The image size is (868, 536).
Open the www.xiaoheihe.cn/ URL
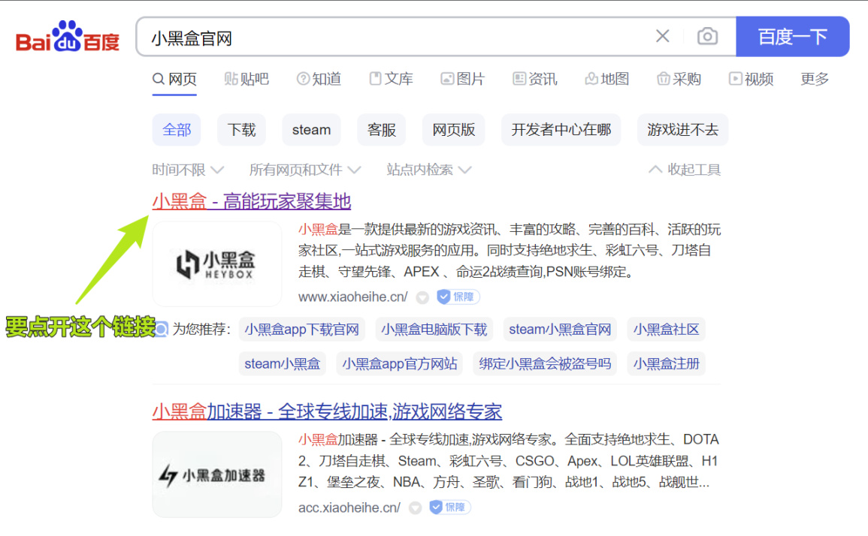[353, 297]
